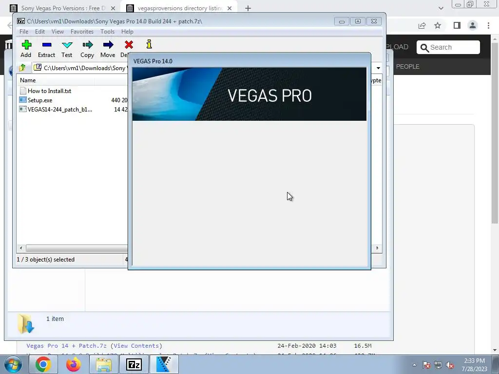Click the Move toolbar icon
499x374 pixels.
108,49
